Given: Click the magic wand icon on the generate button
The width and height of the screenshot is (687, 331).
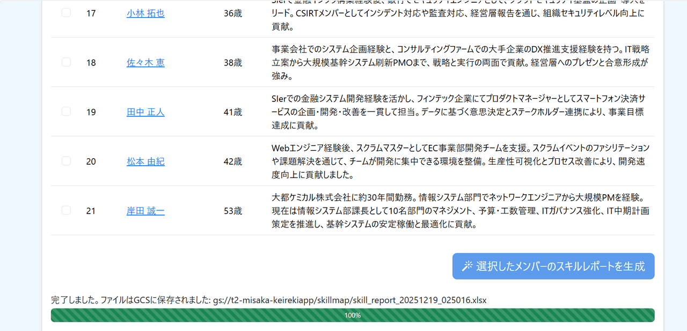Looking at the screenshot, I should [x=467, y=266].
